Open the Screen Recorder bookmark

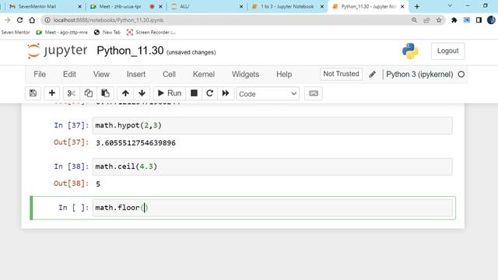pyautogui.click(x=151, y=33)
